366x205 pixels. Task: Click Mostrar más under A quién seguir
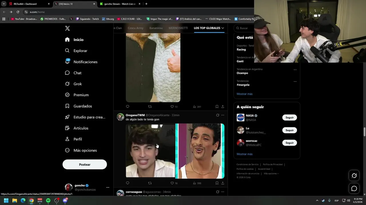pos(244,154)
